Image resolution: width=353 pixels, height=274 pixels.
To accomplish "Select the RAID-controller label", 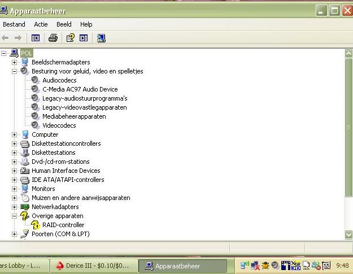I will coord(63,225).
